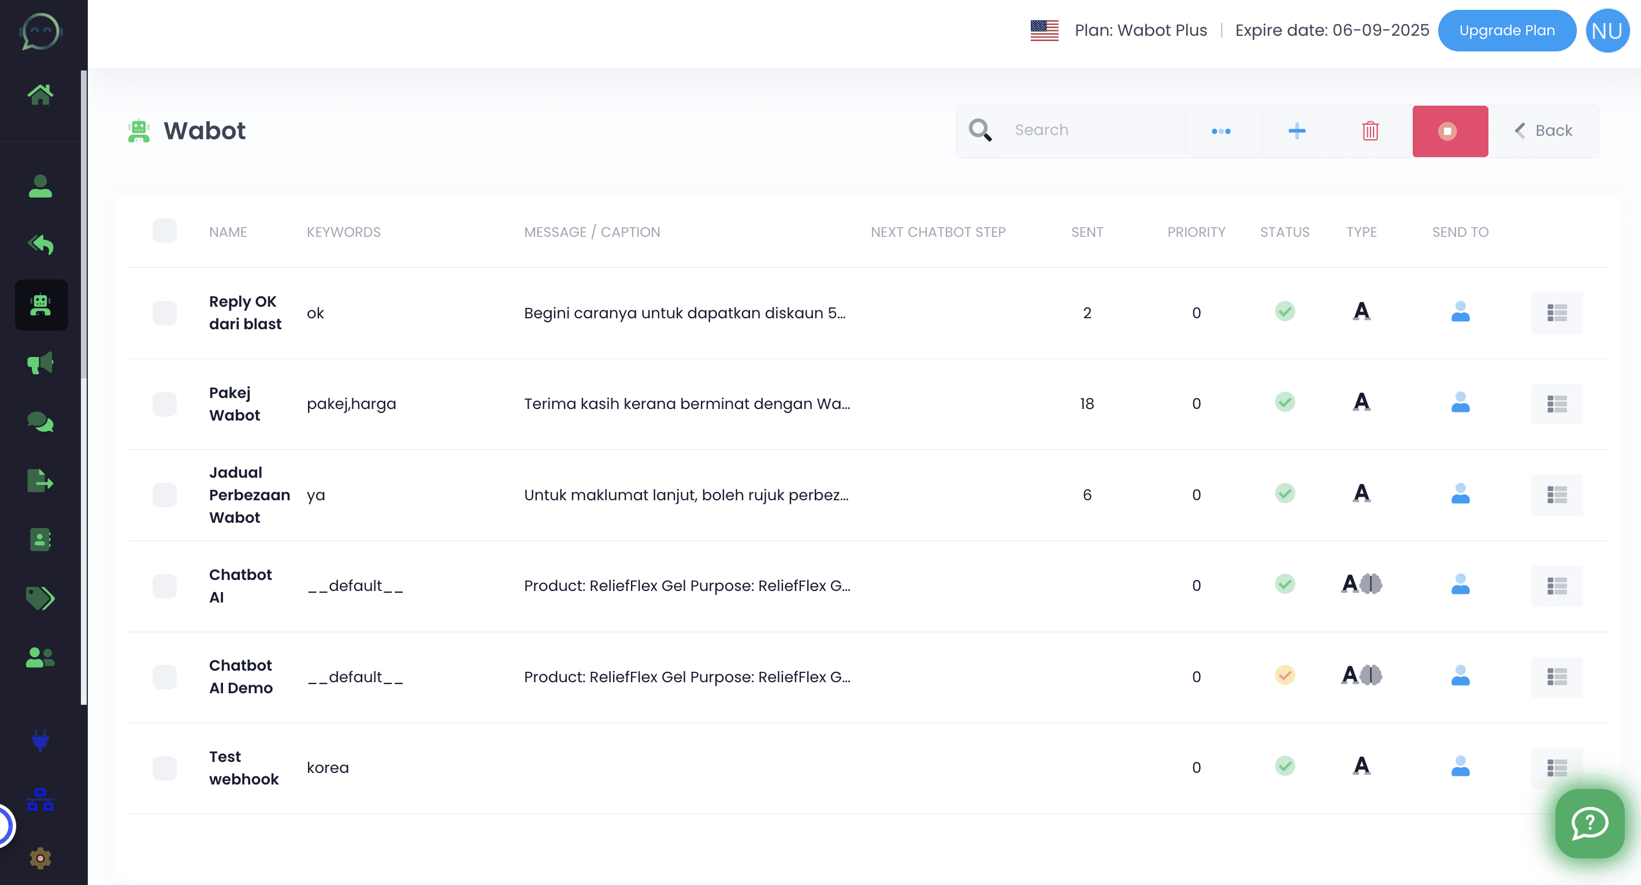The image size is (1641, 885).
Task: Click send-to person icon for Reply OK dari blast
Action: point(1460,311)
